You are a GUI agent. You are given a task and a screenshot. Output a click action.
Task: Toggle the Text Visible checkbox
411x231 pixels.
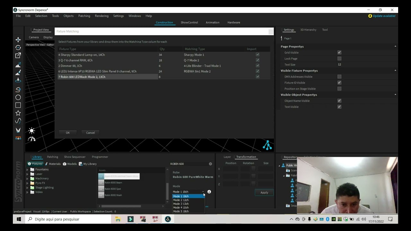[339, 107]
